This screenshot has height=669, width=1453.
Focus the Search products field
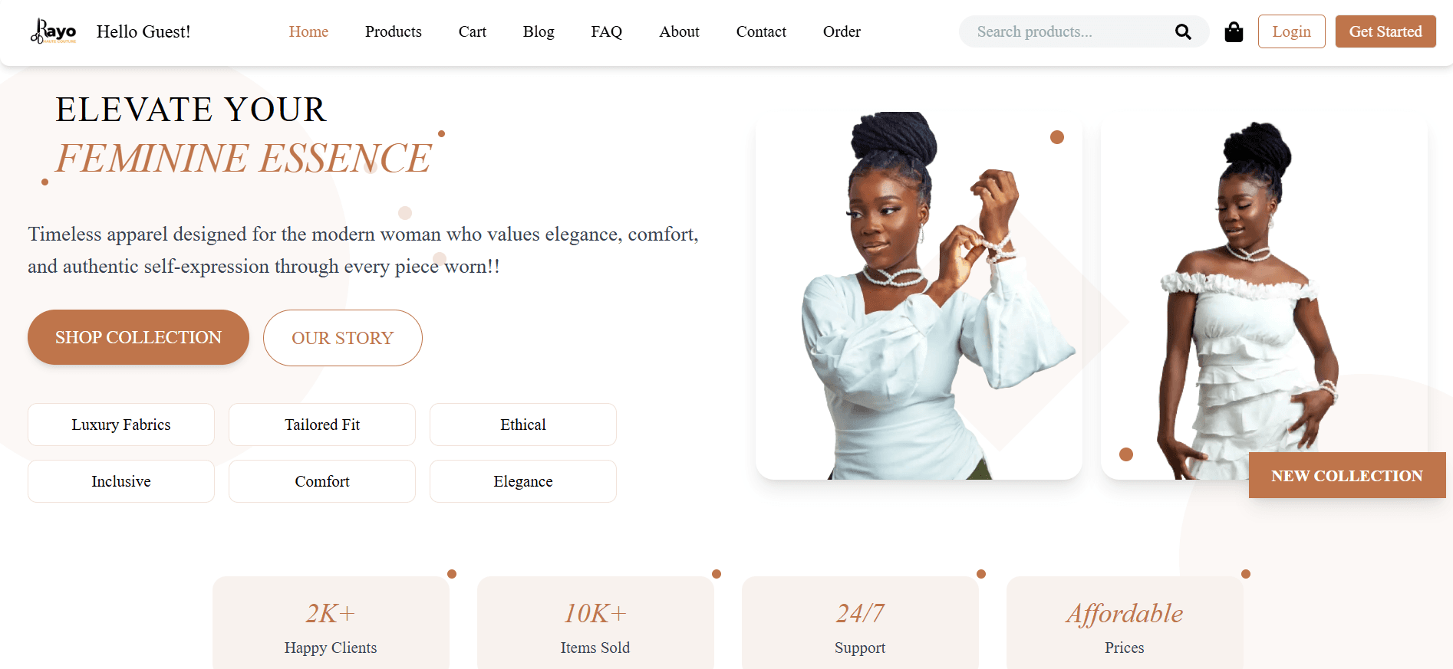1070,31
